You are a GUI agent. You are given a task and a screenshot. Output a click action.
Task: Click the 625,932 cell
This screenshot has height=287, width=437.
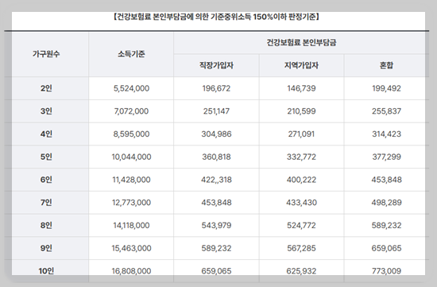pos(302,271)
